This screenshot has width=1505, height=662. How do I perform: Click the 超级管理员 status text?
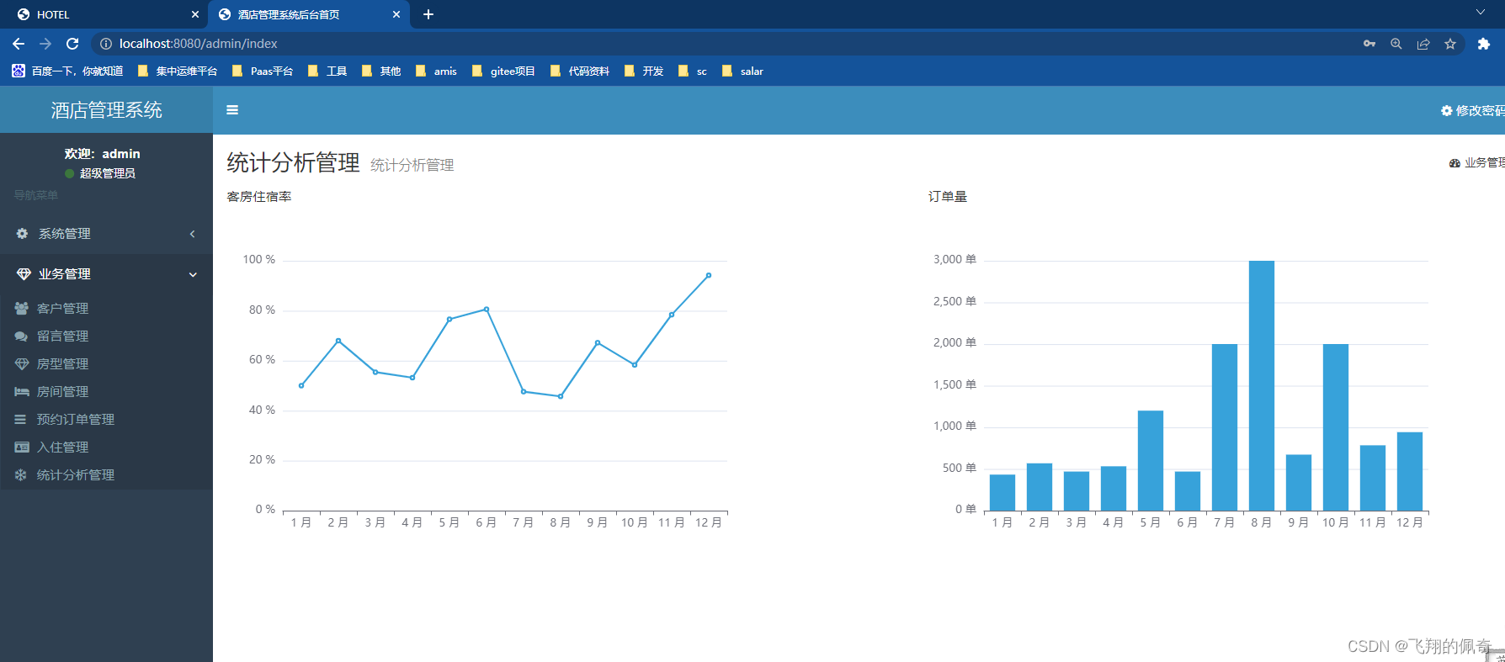point(108,173)
